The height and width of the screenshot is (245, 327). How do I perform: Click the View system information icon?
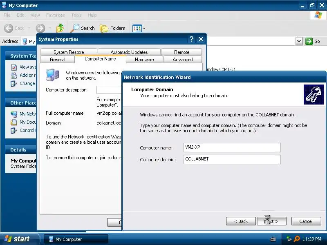point(14,67)
